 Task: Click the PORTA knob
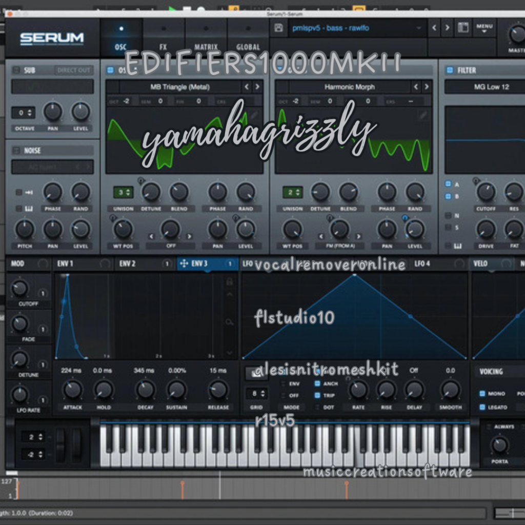coord(499,445)
